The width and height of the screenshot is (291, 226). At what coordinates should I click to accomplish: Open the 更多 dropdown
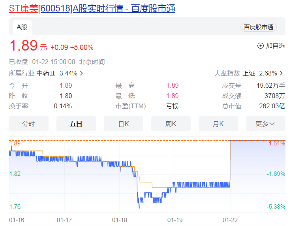coord(266,124)
